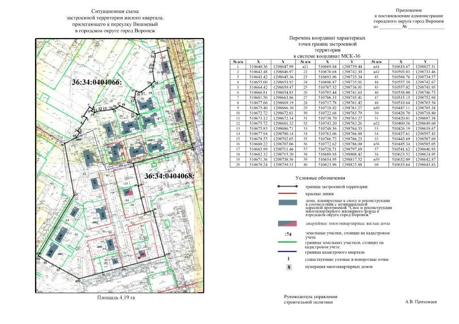Click table cell '510738.70'
The image size is (459, 324).
[327, 118]
